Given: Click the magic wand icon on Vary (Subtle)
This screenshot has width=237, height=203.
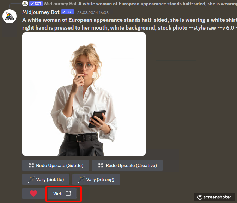Looking at the screenshot, I should 31,179.
